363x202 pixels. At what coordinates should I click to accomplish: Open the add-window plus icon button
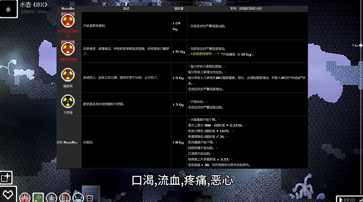click(x=6, y=178)
